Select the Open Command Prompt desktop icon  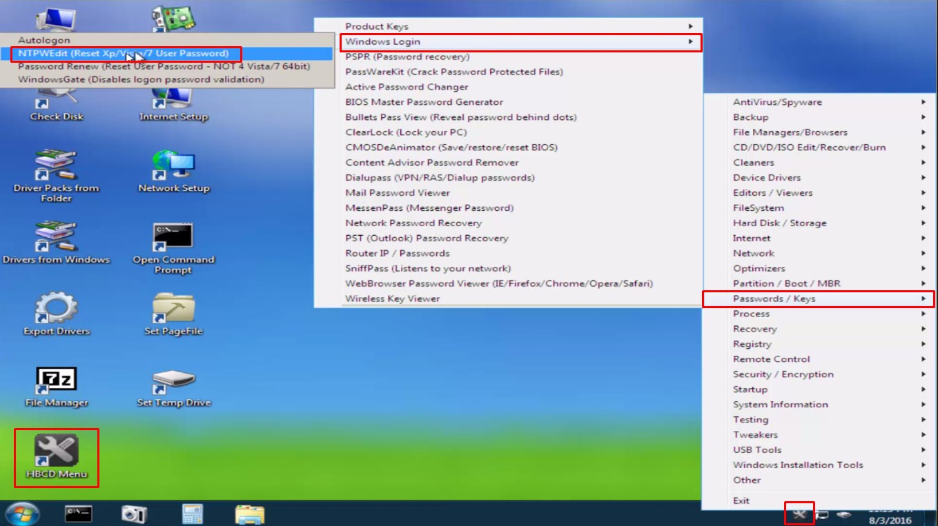pyautogui.click(x=174, y=249)
